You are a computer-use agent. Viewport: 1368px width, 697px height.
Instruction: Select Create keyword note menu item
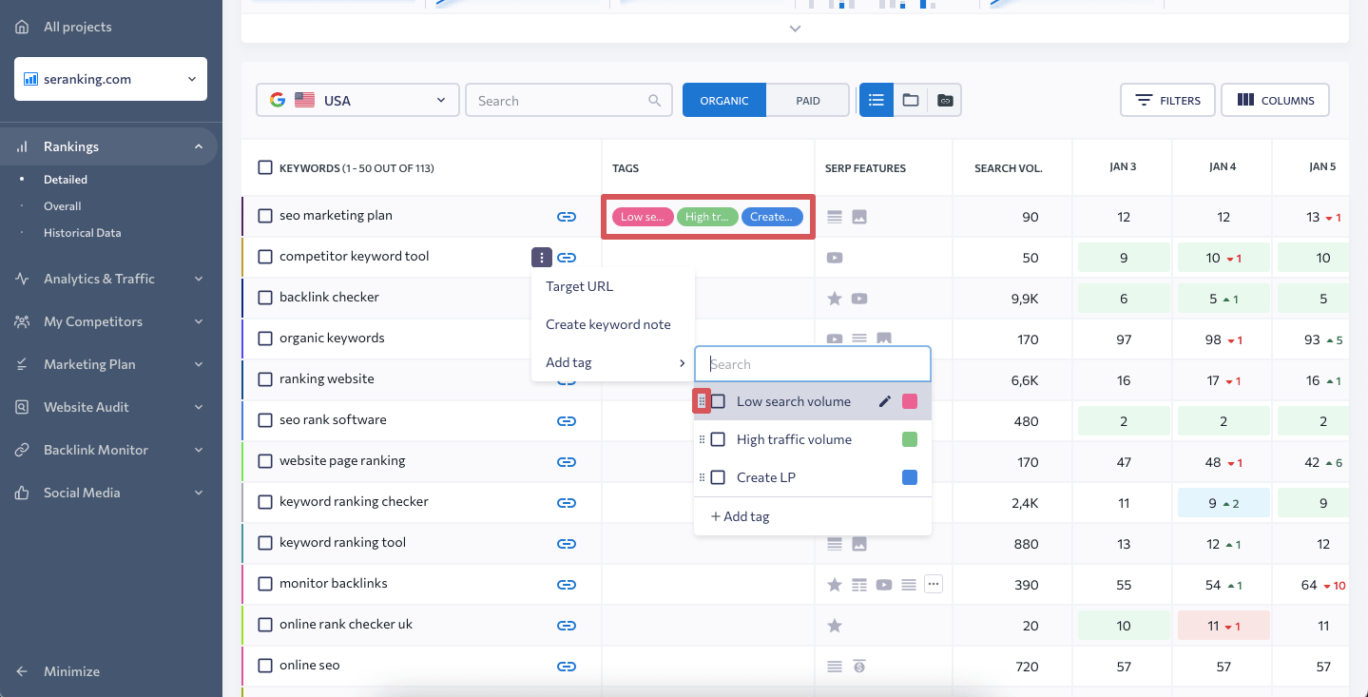pos(613,324)
